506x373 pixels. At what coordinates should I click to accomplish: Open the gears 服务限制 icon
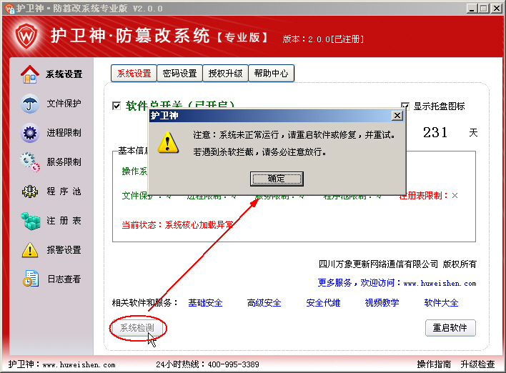(x=30, y=162)
